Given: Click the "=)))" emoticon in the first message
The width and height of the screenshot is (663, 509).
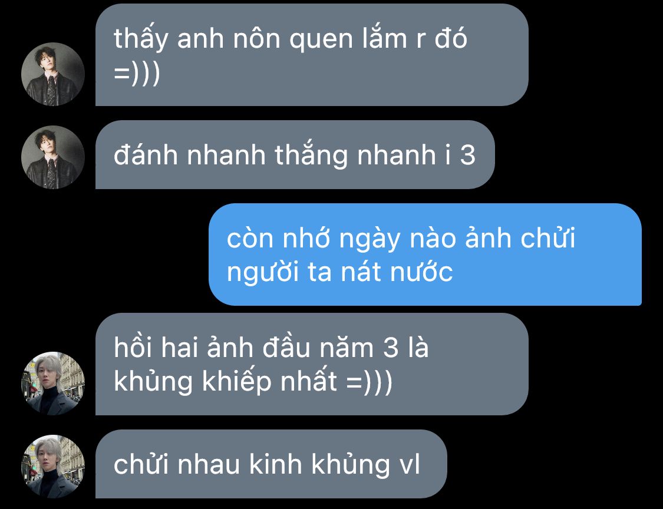Looking at the screenshot, I should click(137, 74).
